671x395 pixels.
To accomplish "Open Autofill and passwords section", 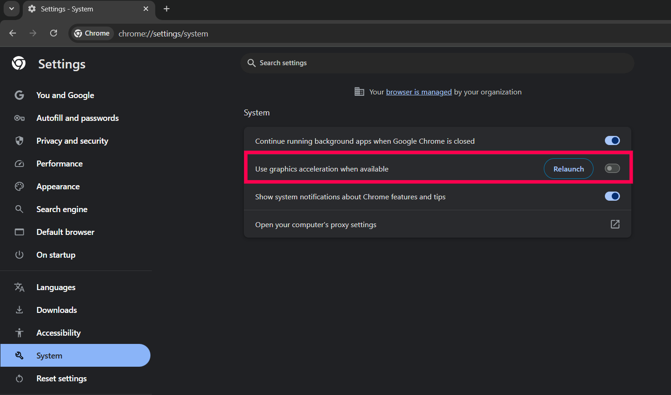I will pos(77,118).
